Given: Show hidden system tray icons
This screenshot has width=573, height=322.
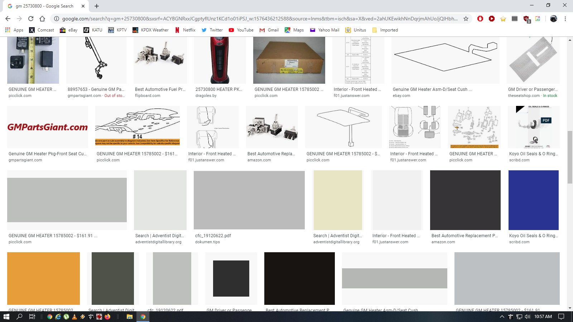Looking at the screenshot, I should pyautogui.click(x=502, y=317).
